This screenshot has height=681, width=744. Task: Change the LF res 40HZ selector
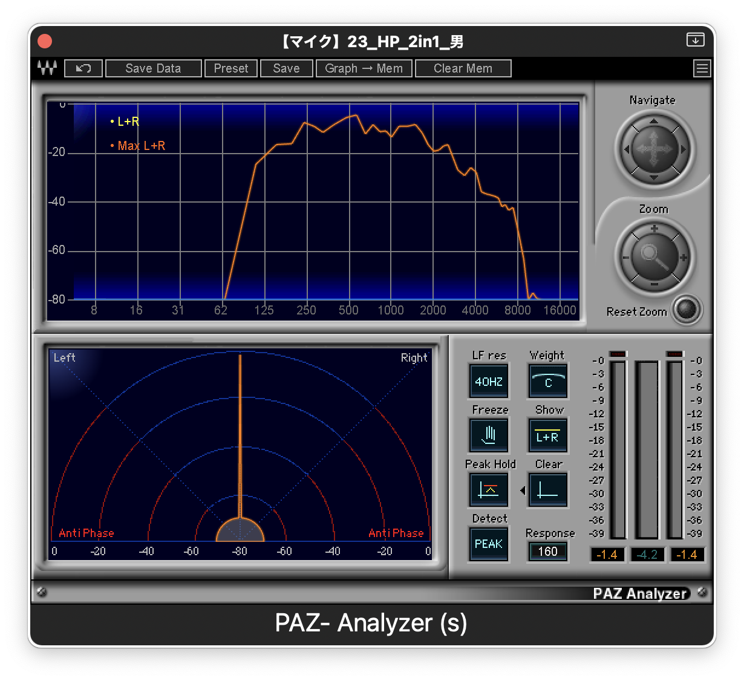(x=489, y=381)
